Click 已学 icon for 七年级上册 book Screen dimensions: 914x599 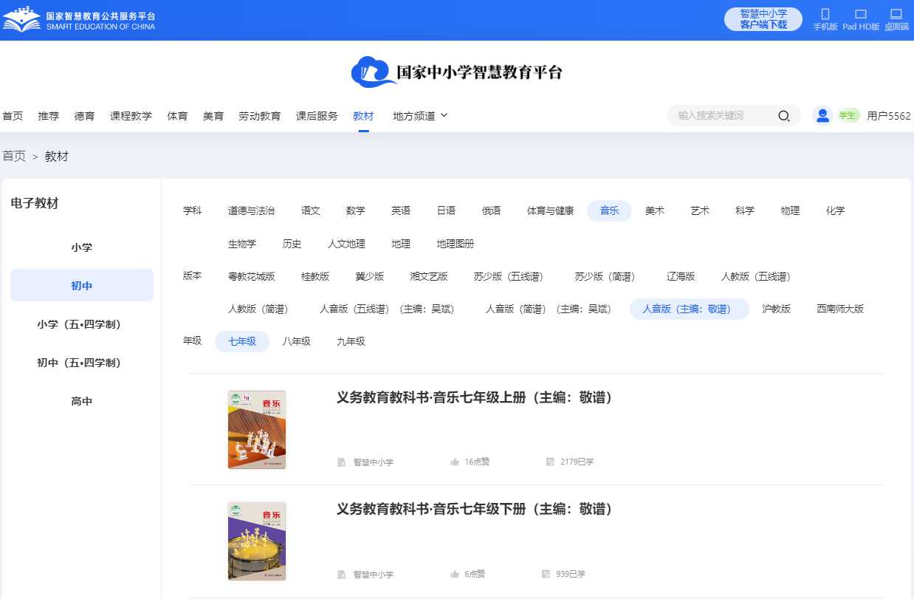pos(550,462)
